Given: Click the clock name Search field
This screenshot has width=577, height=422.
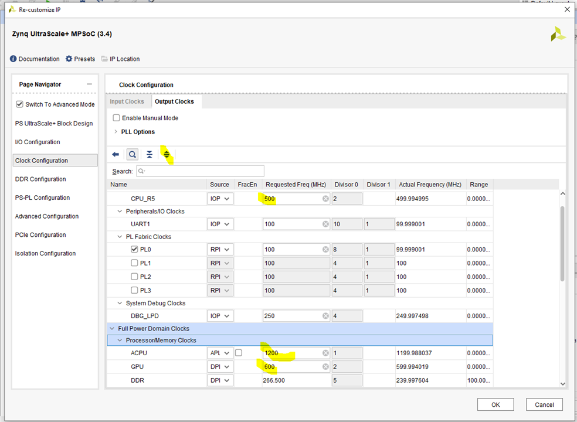Looking at the screenshot, I should tap(200, 171).
